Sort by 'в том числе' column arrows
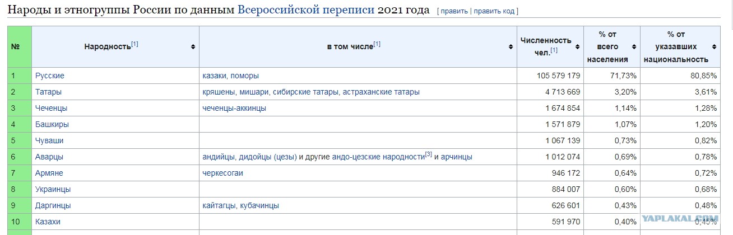The height and width of the screenshot is (235, 733). click(x=511, y=47)
